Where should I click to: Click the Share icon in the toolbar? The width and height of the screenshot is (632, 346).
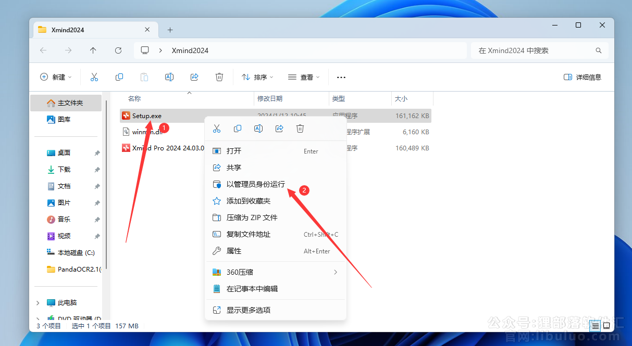pyautogui.click(x=194, y=77)
